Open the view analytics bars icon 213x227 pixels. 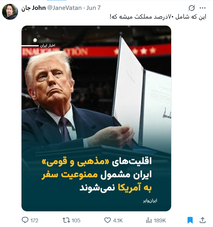tap(149, 221)
